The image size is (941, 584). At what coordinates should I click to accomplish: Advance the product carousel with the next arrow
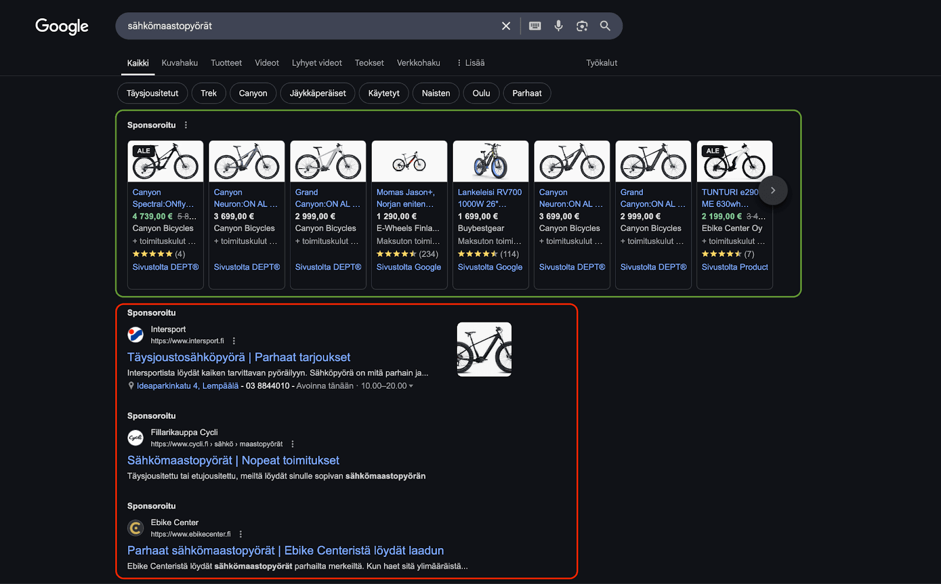tap(773, 191)
